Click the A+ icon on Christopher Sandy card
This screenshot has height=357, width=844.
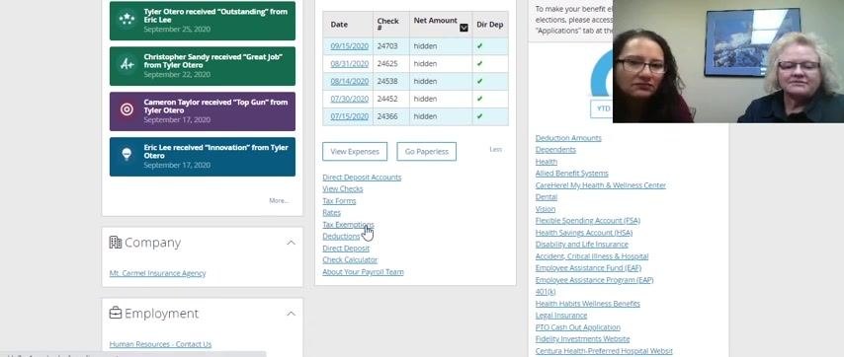tap(127, 64)
